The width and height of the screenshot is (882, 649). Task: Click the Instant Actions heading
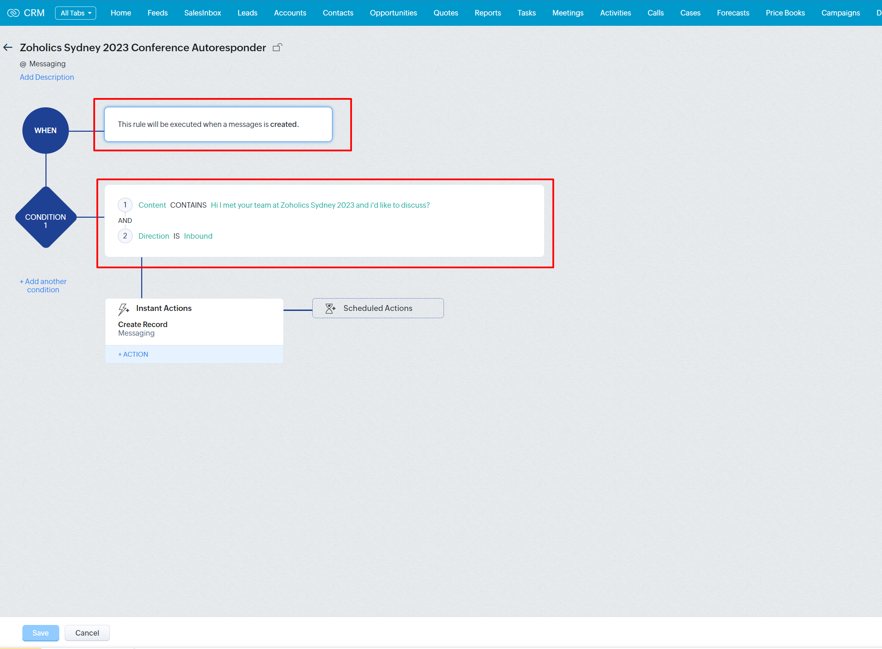[x=164, y=309]
